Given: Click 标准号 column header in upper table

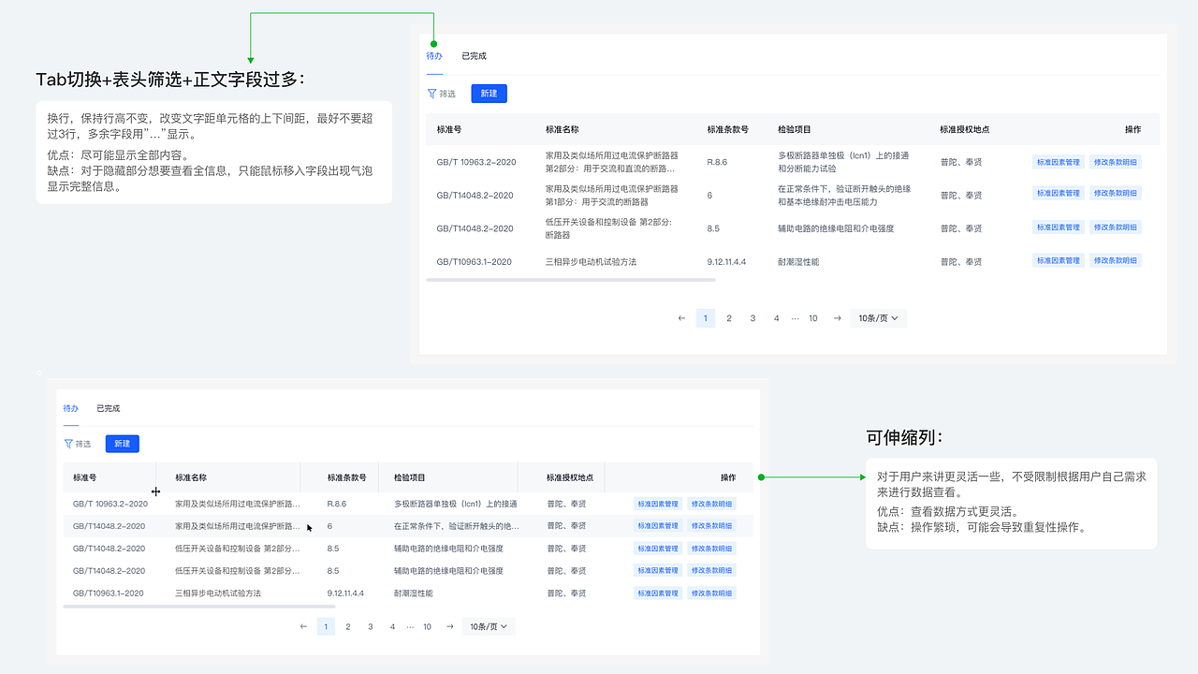Looking at the screenshot, I should coord(447,129).
